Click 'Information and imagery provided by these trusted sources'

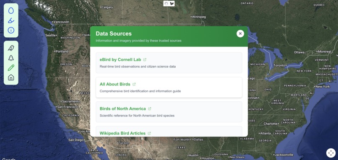(x=138, y=41)
